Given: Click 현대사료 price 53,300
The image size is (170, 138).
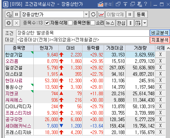Looking at the screenshot, I should [51, 80].
